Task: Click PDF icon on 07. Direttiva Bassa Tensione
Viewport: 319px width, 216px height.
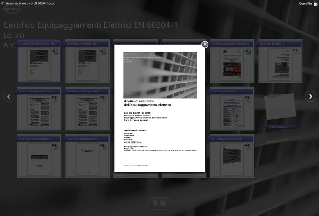Action: [x=55, y=99]
